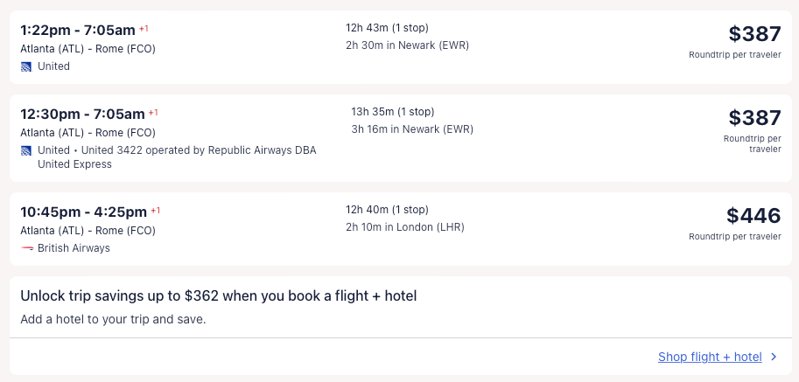
Task: Click the 2h 10m in London layover details
Action: click(x=404, y=227)
